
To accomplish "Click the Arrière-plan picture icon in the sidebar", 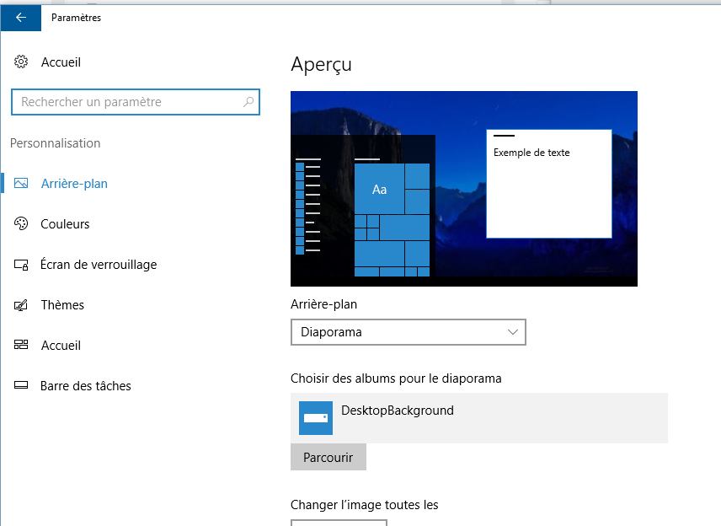I will 22,184.
